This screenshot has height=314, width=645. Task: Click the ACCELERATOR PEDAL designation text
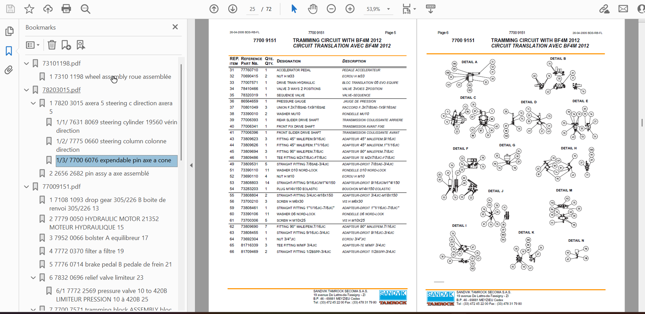(x=294, y=70)
